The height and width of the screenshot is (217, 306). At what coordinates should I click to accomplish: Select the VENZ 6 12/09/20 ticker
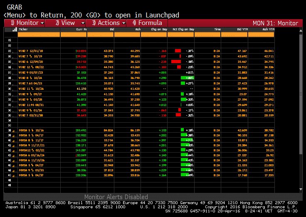coord(31,62)
